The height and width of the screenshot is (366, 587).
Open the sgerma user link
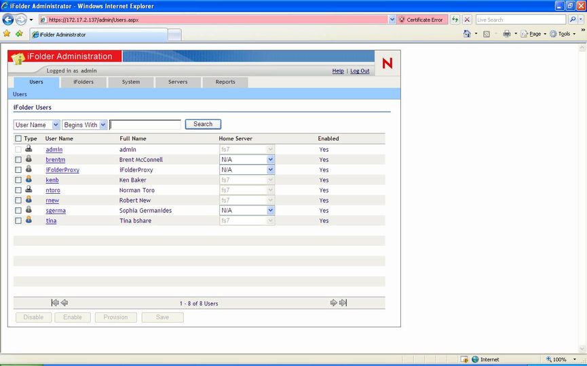click(56, 211)
